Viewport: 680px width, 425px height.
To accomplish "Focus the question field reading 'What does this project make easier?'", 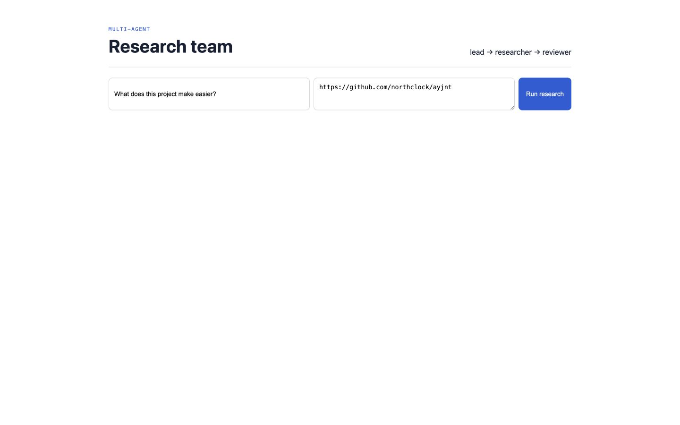I will pyautogui.click(x=209, y=94).
